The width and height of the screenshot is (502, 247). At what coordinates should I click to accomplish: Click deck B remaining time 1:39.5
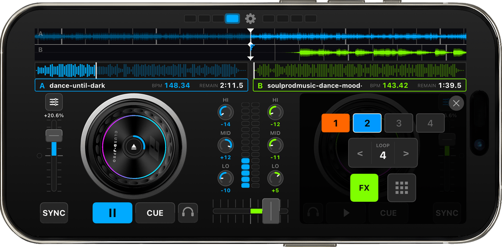tap(450, 86)
